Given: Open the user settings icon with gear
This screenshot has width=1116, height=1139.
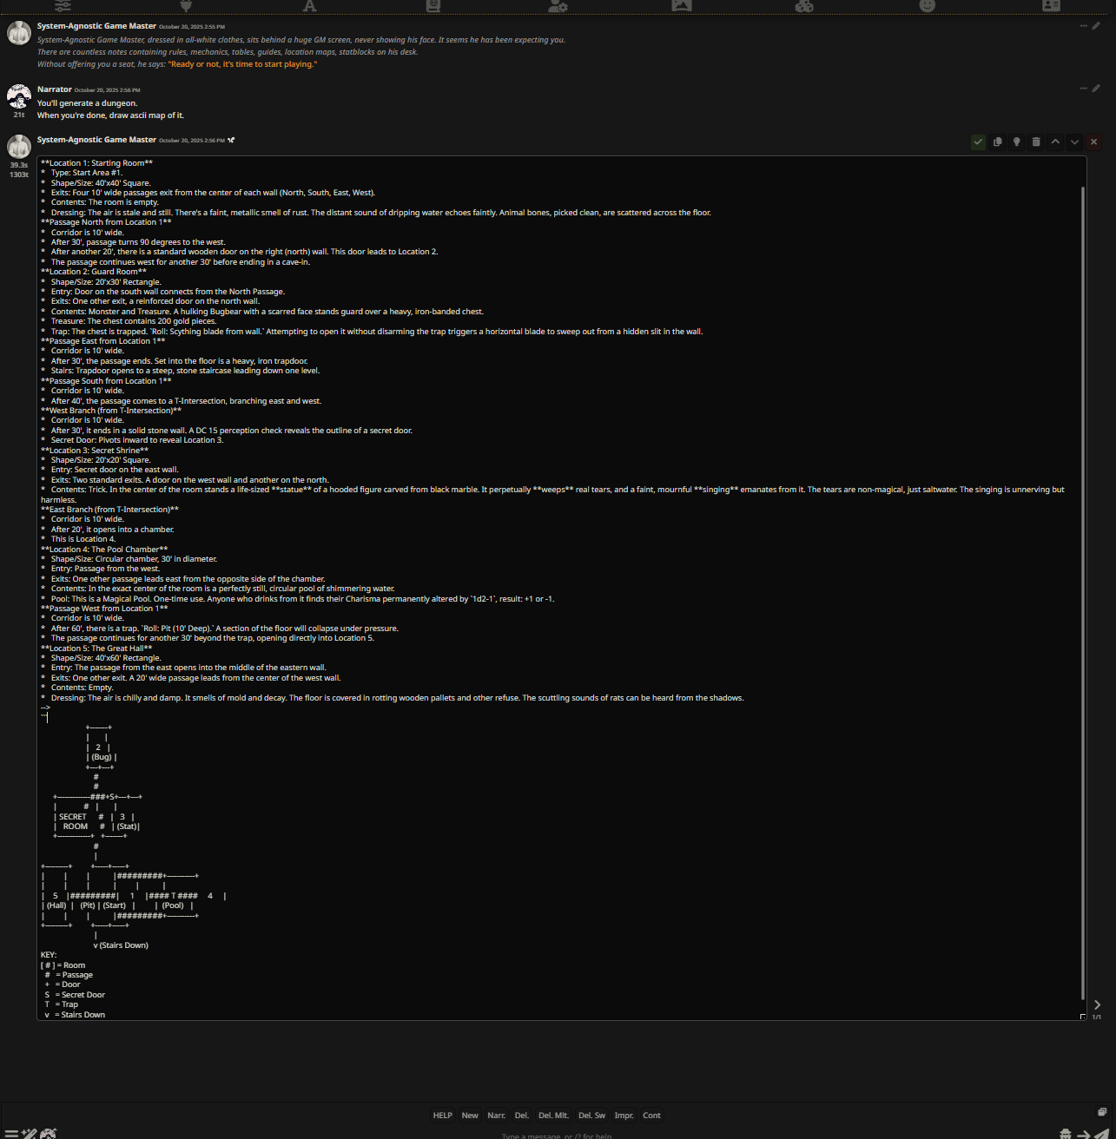Looking at the screenshot, I should click(558, 5).
